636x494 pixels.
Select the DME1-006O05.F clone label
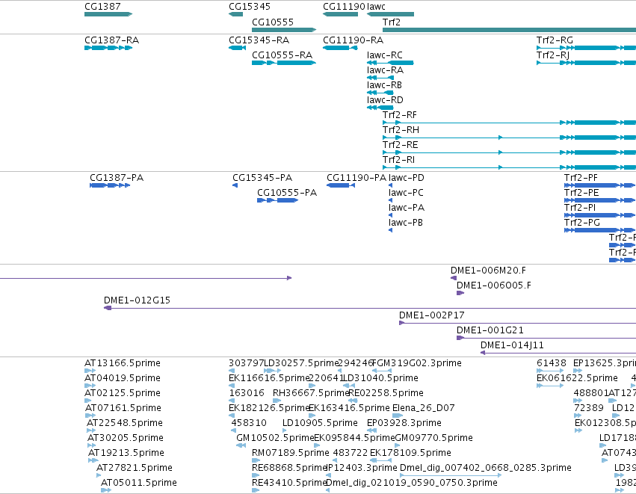coord(494,285)
